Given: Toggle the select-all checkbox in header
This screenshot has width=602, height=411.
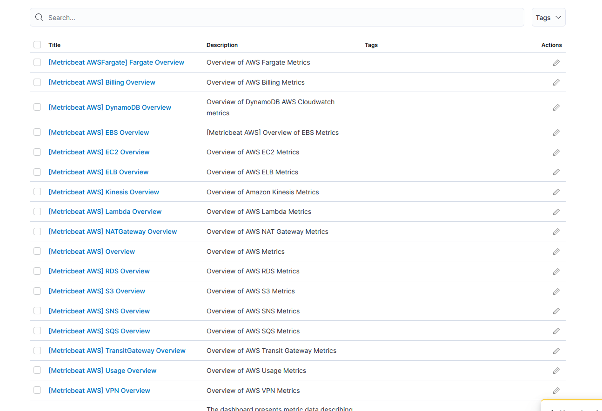Looking at the screenshot, I should coord(37,45).
